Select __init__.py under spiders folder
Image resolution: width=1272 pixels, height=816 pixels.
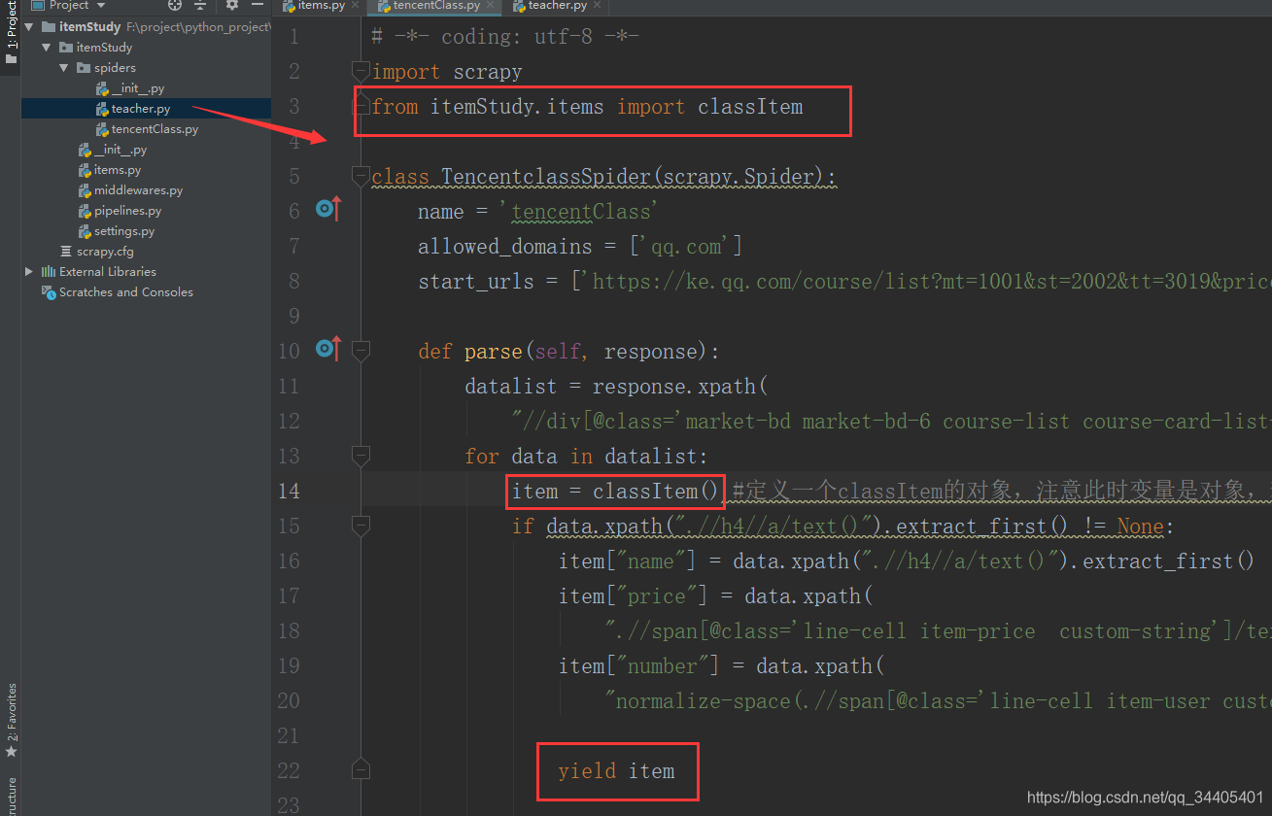coord(137,88)
